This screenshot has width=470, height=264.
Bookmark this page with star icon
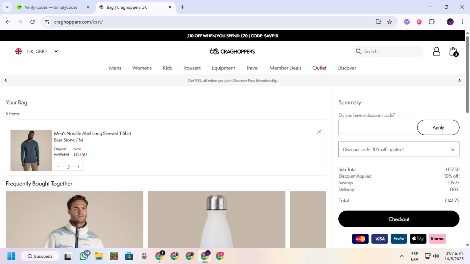pos(389,22)
